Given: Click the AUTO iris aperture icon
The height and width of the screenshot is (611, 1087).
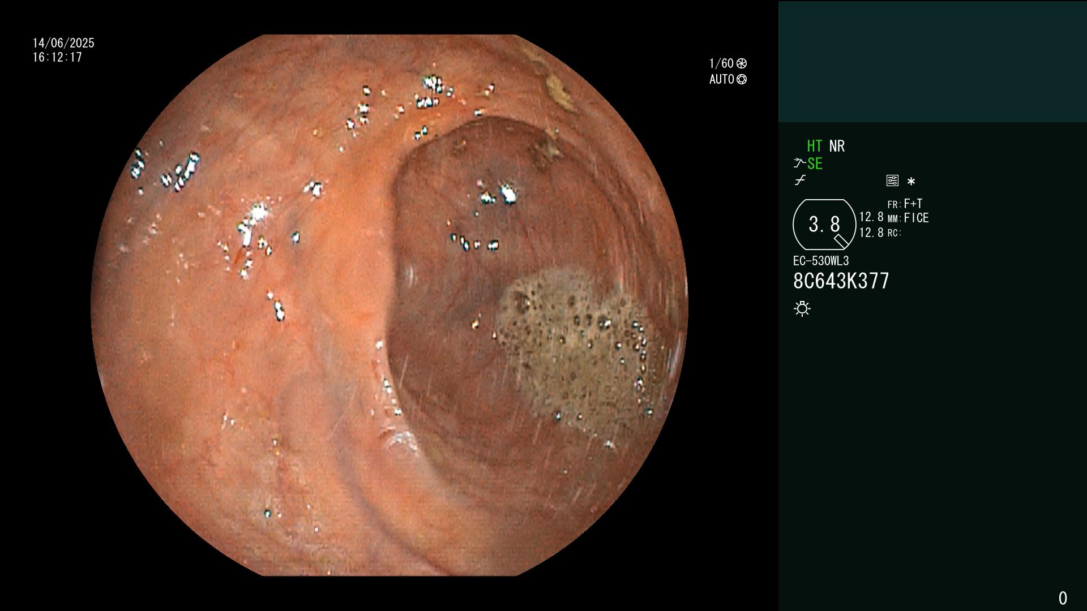Looking at the screenshot, I should coord(742,79).
